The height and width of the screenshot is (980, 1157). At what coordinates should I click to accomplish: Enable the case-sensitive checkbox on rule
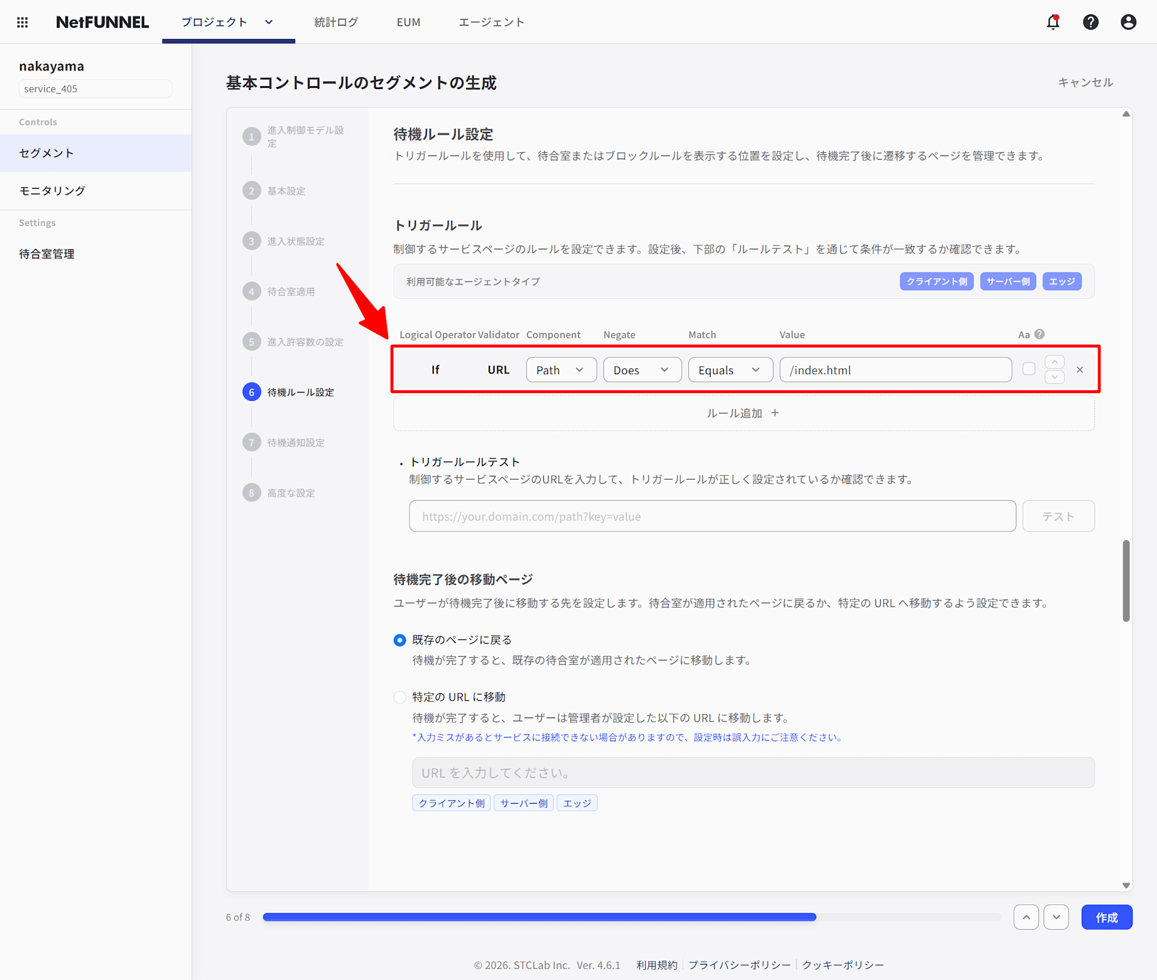point(1029,369)
